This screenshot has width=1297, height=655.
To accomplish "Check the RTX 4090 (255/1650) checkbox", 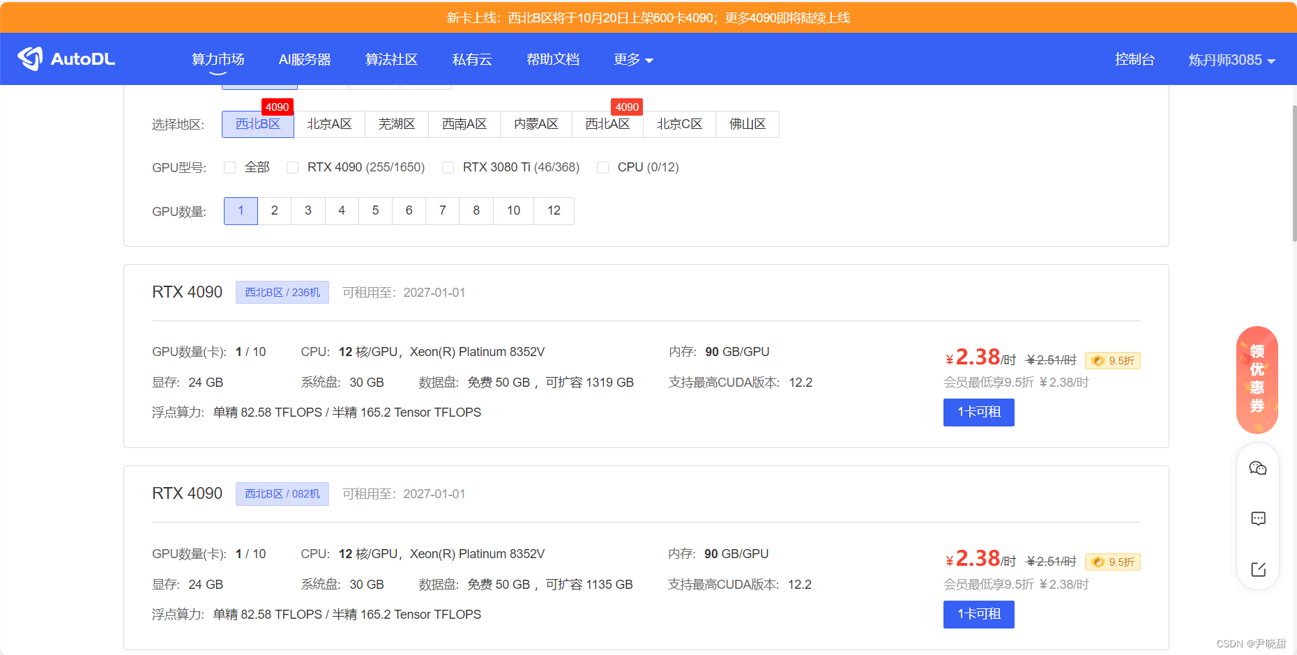I will click(x=293, y=167).
